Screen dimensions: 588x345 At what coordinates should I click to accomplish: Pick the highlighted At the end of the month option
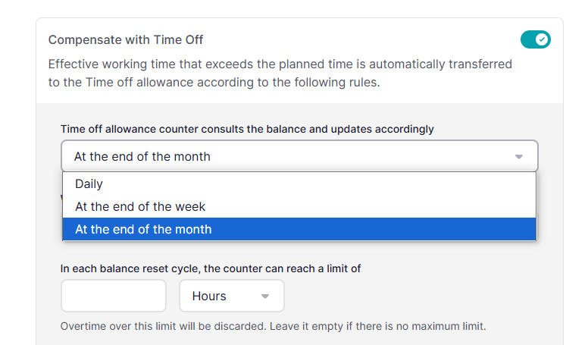[299, 230]
